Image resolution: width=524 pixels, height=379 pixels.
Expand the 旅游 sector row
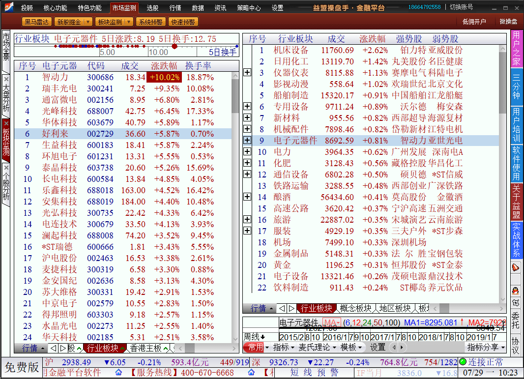pyautogui.click(x=247, y=220)
